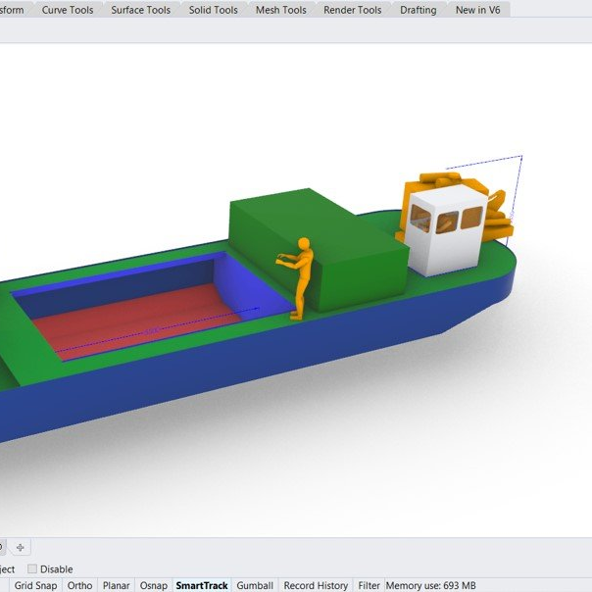The height and width of the screenshot is (592, 592).
Task: Turn on Osnap in status bar
Action: click(x=154, y=585)
